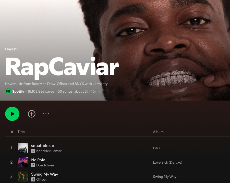Click the Title column header
This screenshot has height=183, width=230.
pyautogui.click(x=21, y=132)
